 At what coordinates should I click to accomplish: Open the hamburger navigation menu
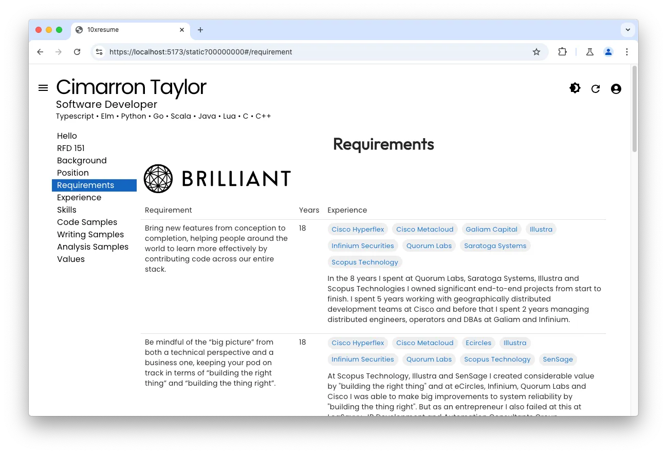43,88
